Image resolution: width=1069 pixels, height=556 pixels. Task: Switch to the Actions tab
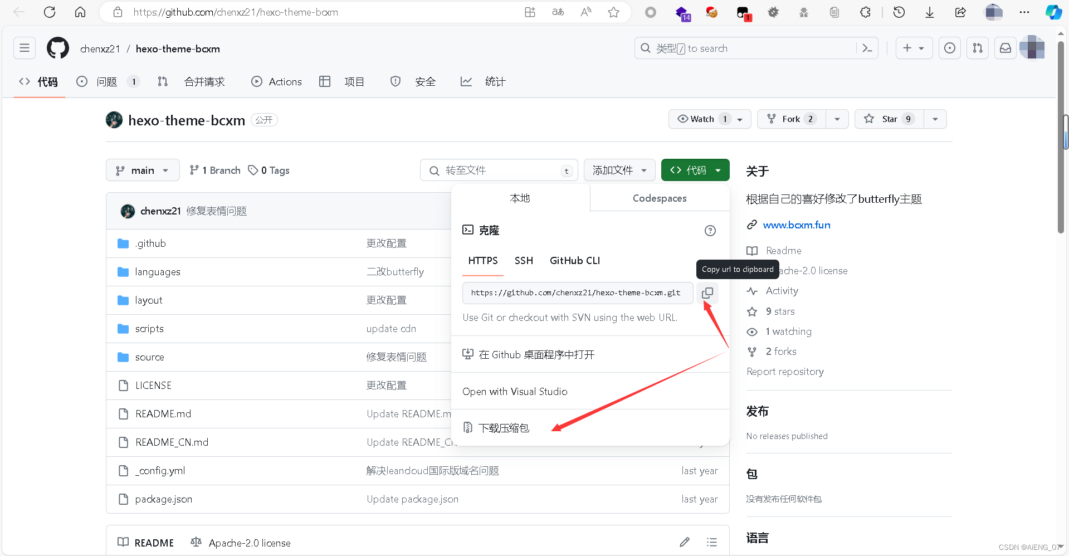(276, 82)
